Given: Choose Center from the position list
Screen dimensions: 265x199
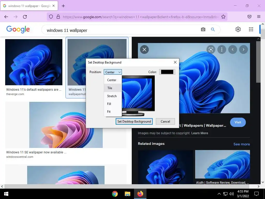Looking at the screenshot, I should [x=113, y=80].
